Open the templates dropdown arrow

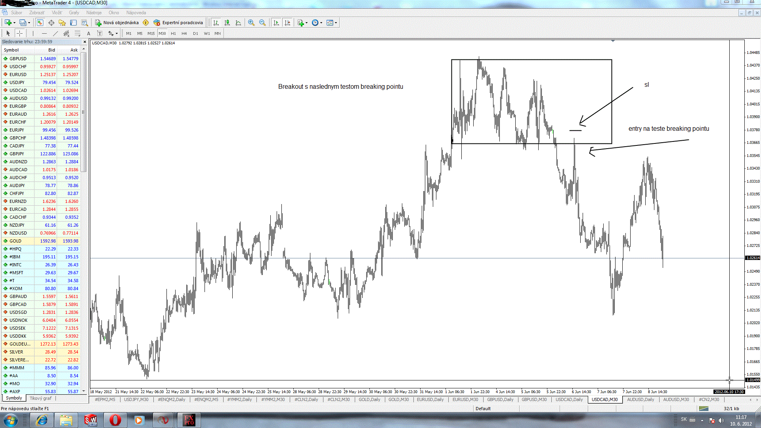(336, 23)
